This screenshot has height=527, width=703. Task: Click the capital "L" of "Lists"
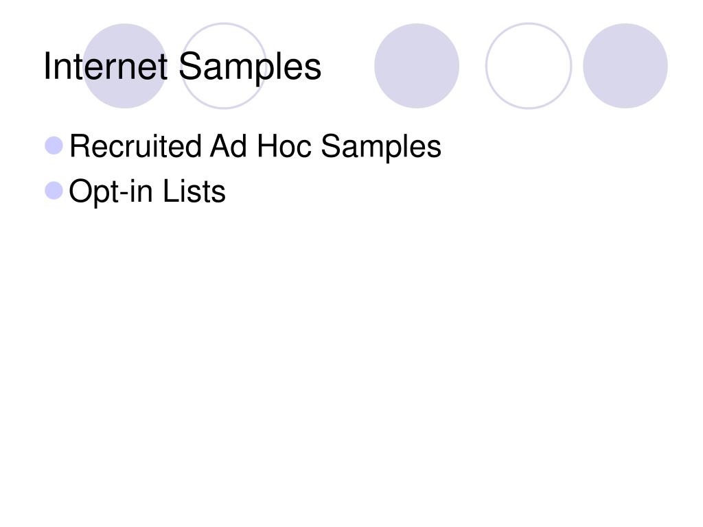[x=170, y=191]
